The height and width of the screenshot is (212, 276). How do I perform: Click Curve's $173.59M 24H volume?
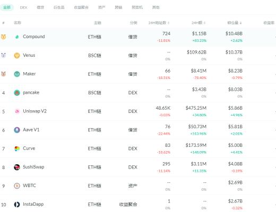coord(196,145)
